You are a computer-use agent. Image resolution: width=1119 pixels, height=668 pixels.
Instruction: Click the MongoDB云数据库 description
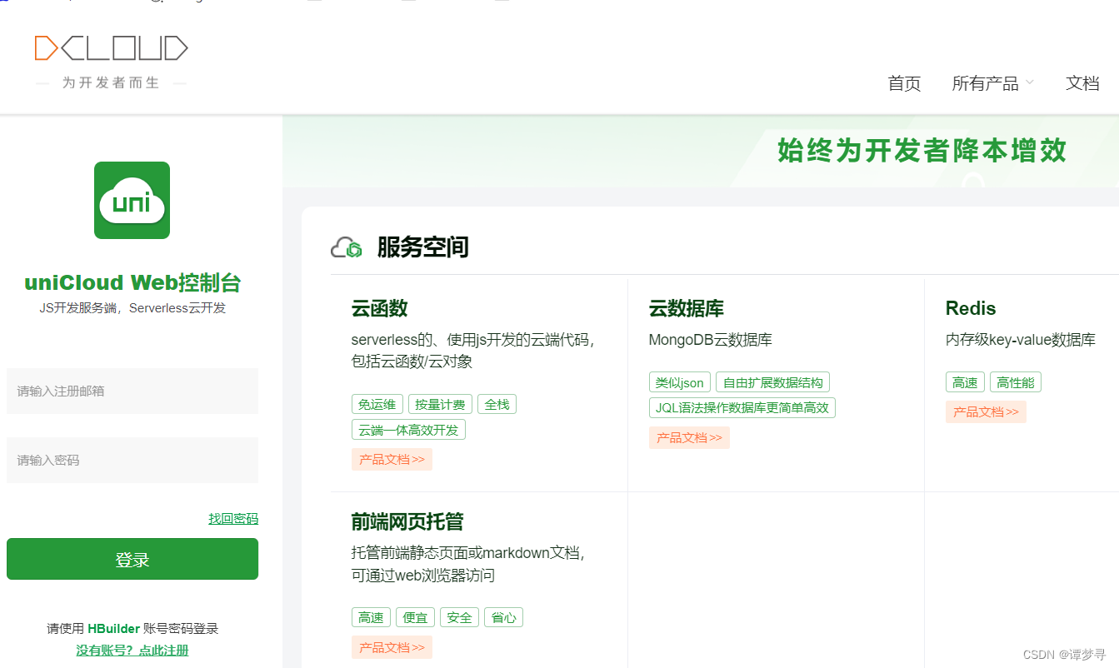tap(711, 340)
